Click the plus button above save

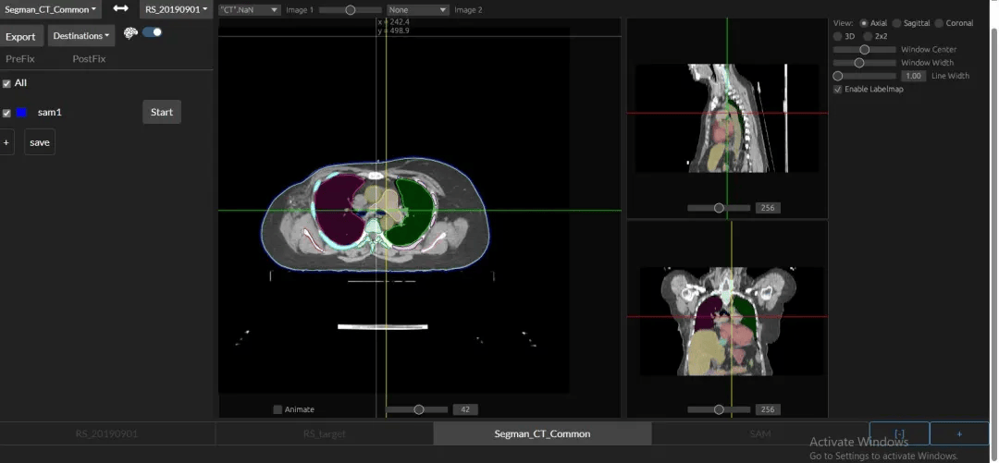pyautogui.click(x=6, y=142)
